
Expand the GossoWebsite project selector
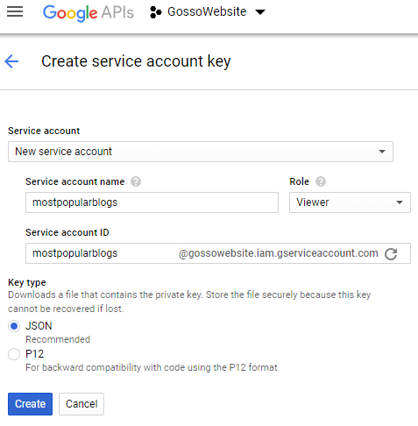[260, 12]
